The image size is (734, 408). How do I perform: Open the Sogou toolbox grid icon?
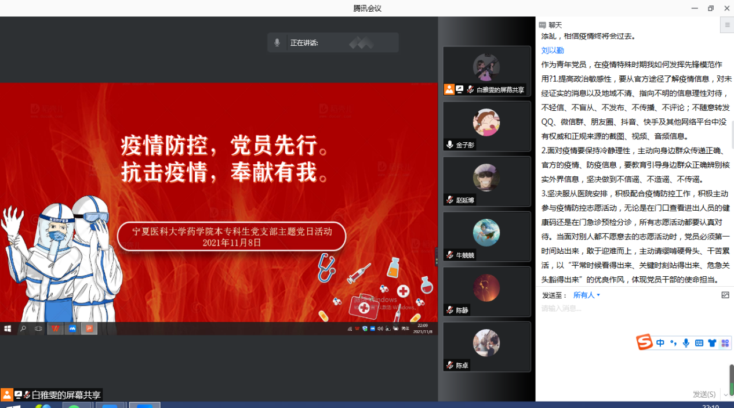tap(725, 343)
